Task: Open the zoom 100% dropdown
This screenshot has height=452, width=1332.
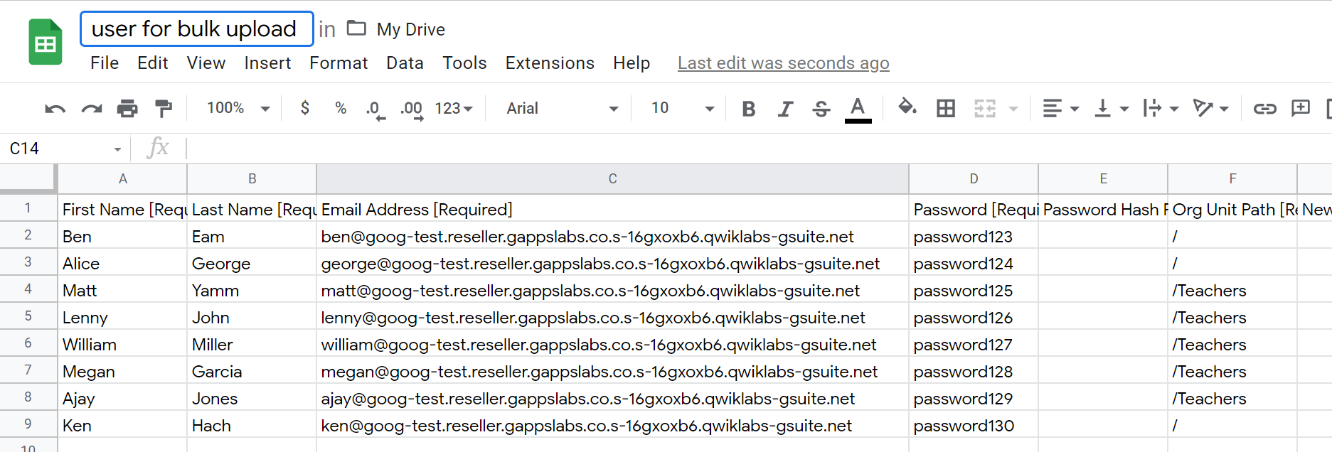Action: point(238,108)
